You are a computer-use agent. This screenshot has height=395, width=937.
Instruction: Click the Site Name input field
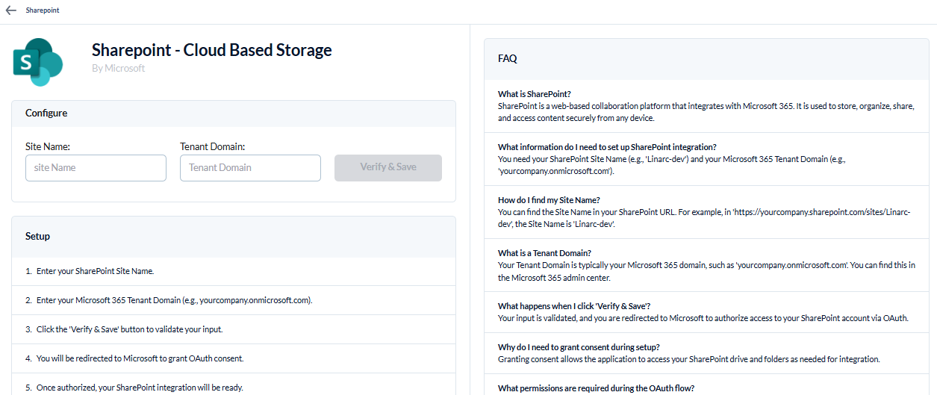click(96, 168)
